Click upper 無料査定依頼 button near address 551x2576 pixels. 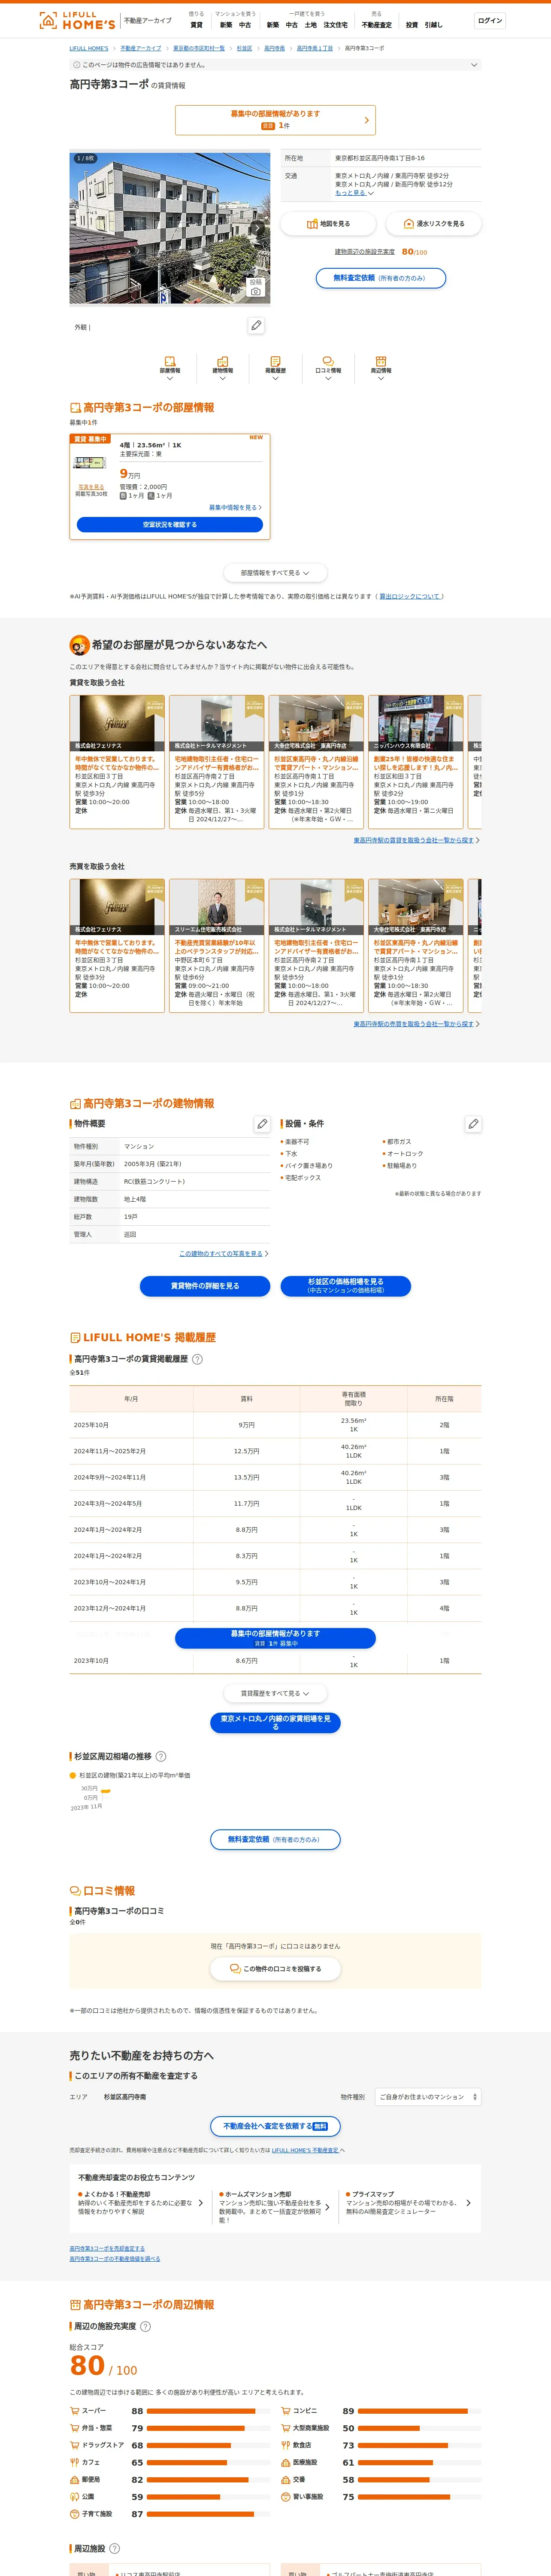(x=381, y=278)
